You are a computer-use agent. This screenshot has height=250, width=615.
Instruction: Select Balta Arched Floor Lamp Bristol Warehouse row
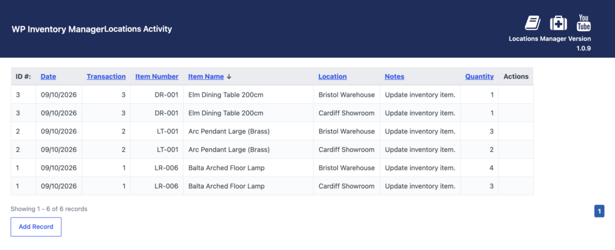272,168
